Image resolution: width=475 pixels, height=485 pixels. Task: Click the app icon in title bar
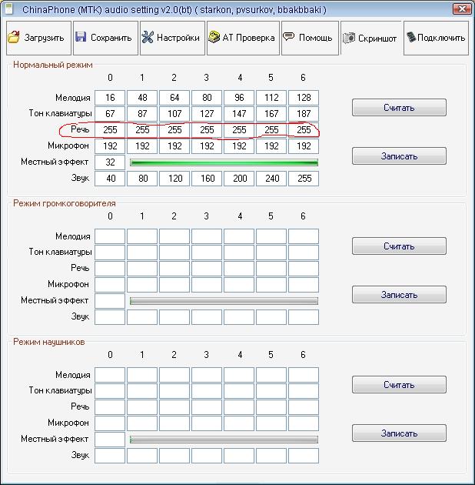coord(9,9)
